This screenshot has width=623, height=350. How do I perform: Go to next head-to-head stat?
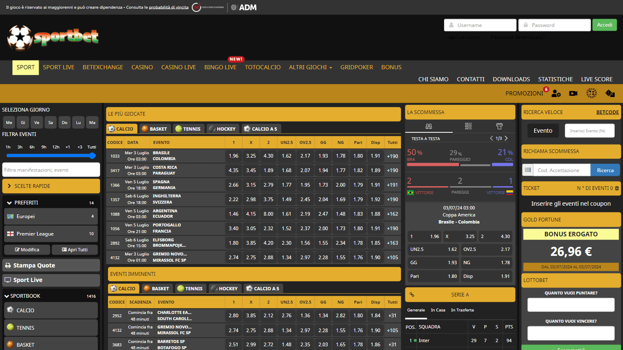tap(506, 139)
